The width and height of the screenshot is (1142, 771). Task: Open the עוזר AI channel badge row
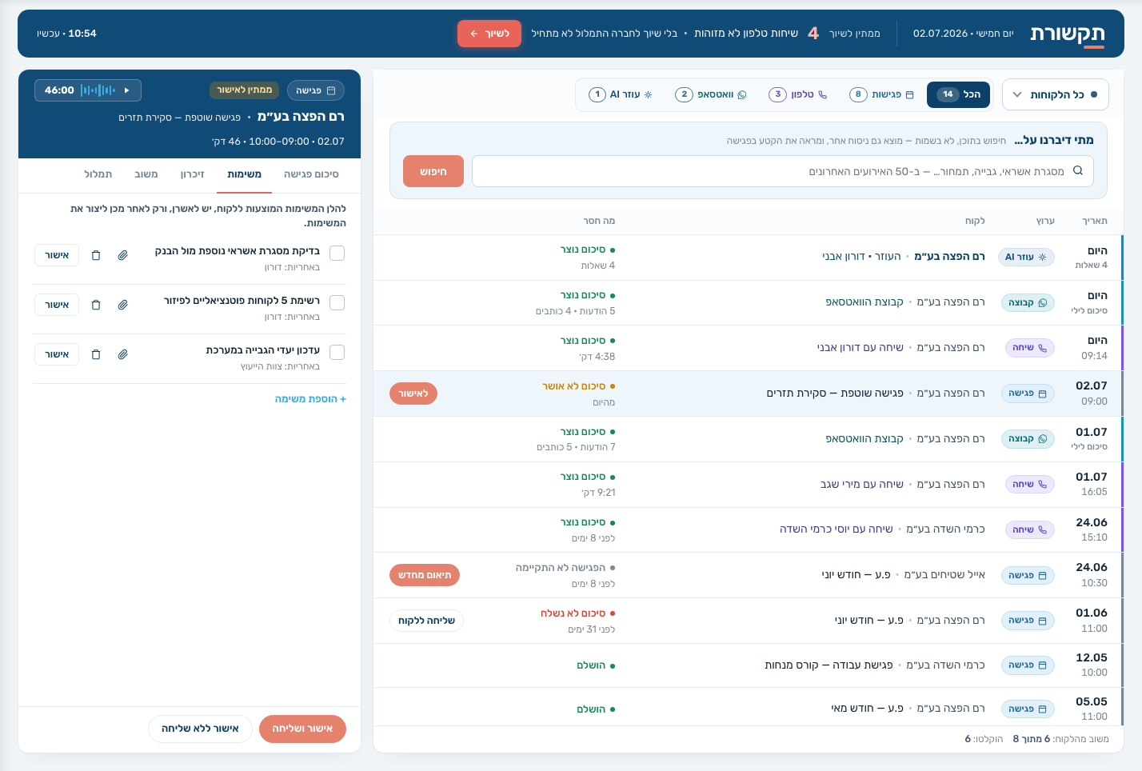1026,258
